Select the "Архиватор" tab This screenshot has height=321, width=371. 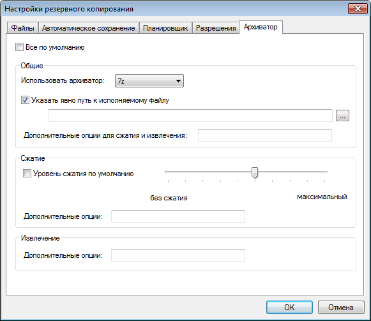click(261, 27)
